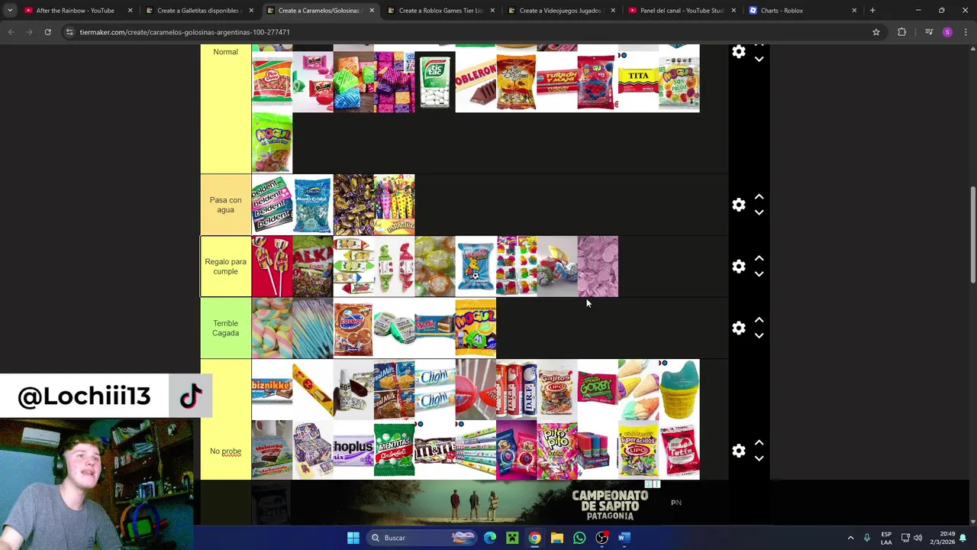
Task: Close the Charts - Roblox tab
Action: pos(854,11)
